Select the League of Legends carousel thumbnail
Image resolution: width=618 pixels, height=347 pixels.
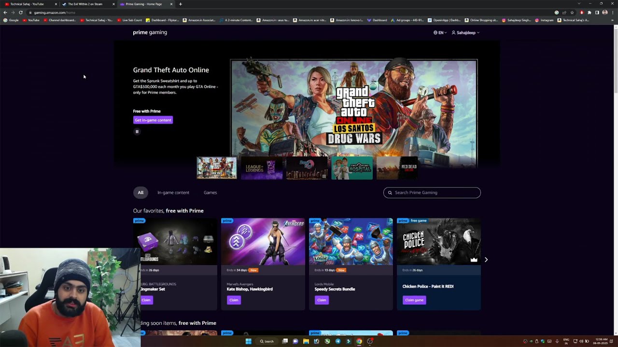pos(262,168)
